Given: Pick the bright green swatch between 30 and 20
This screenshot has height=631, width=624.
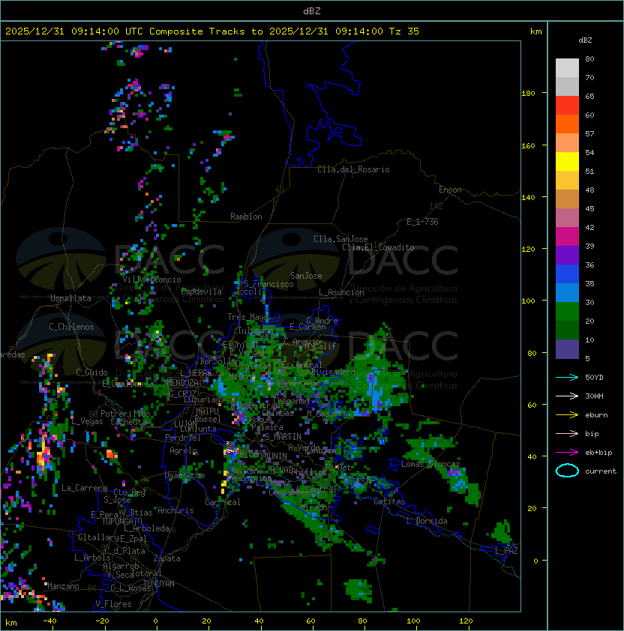Looking at the screenshot, I should pos(567,312).
